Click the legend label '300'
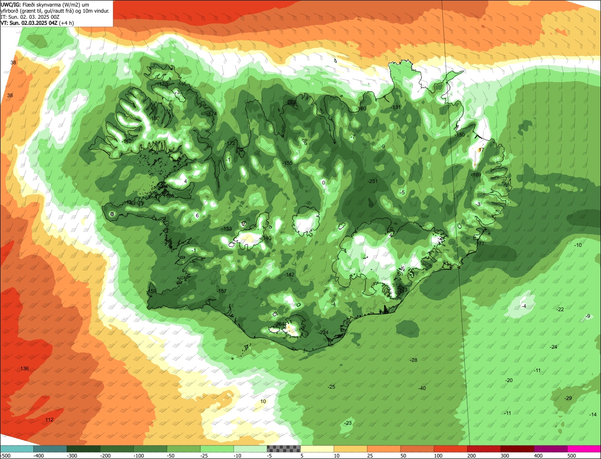601x459 pixels. (505, 456)
